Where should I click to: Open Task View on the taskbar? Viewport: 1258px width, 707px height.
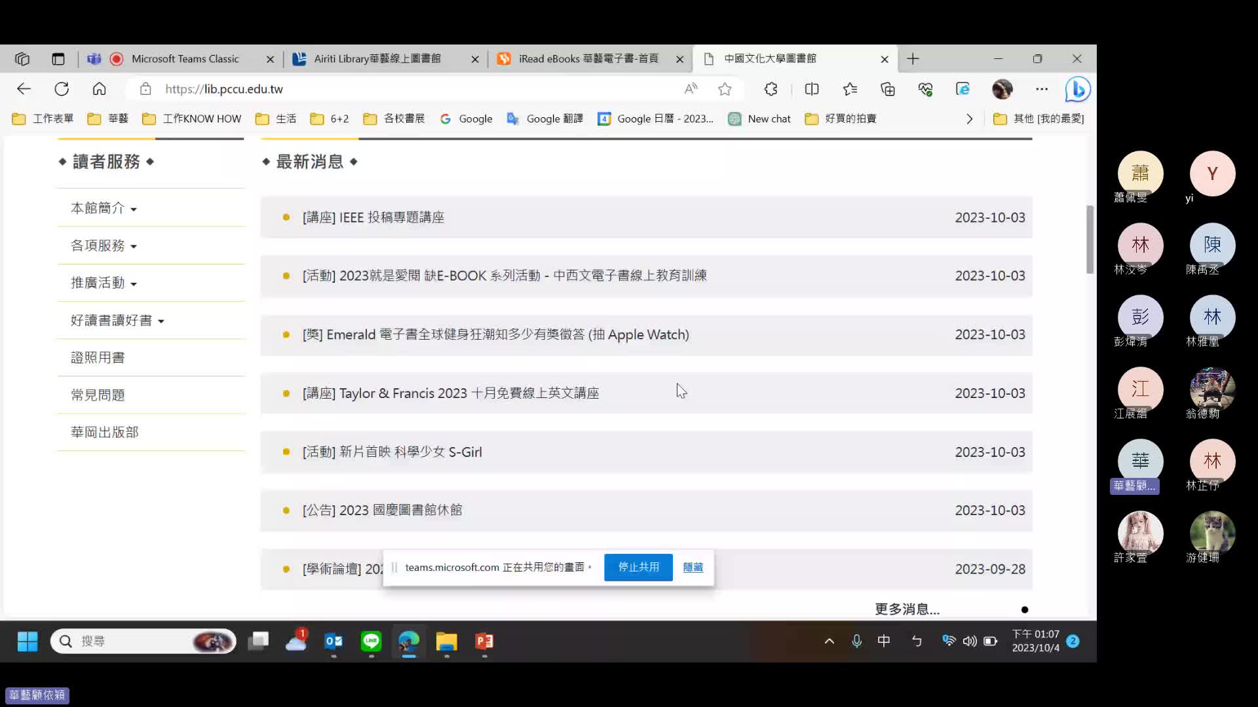258,642
